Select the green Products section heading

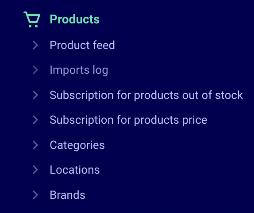click(74, 19)
